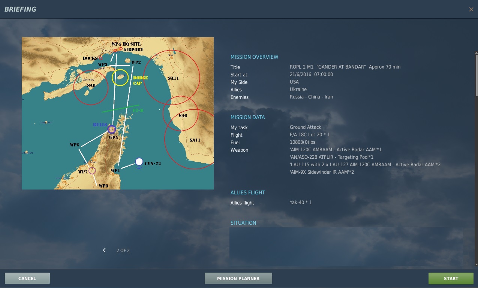
Task: Open the Mission Planner
Action: (238, 278)
